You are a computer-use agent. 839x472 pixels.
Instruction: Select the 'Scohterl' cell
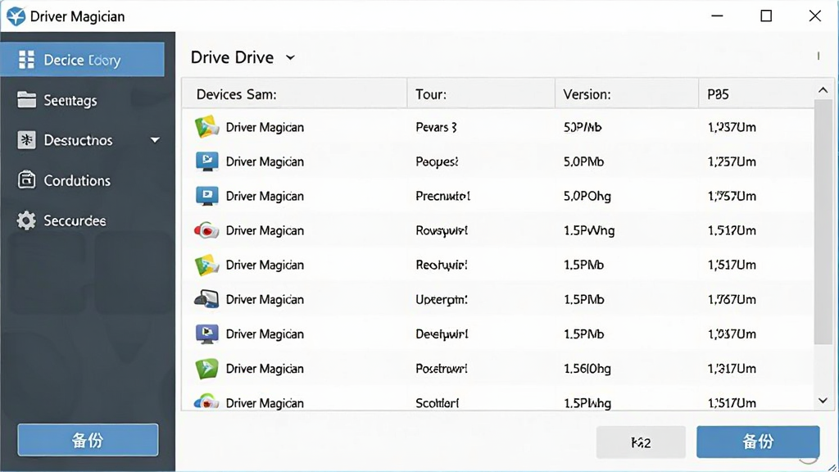438,403
